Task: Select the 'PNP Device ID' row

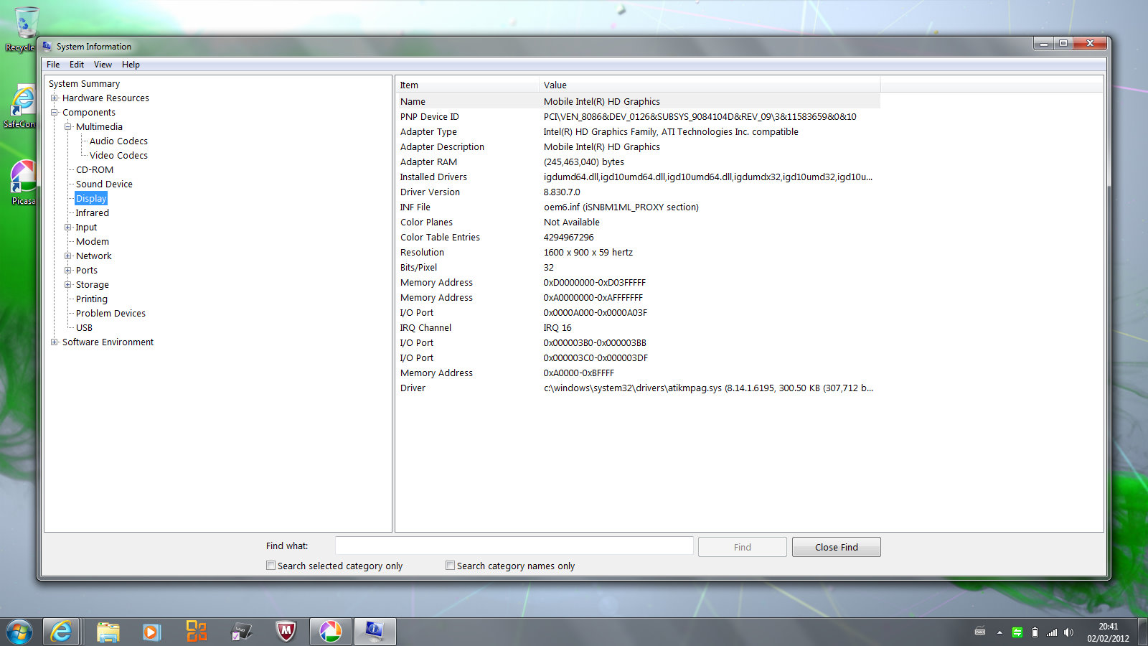Action: tap(638, 117)
